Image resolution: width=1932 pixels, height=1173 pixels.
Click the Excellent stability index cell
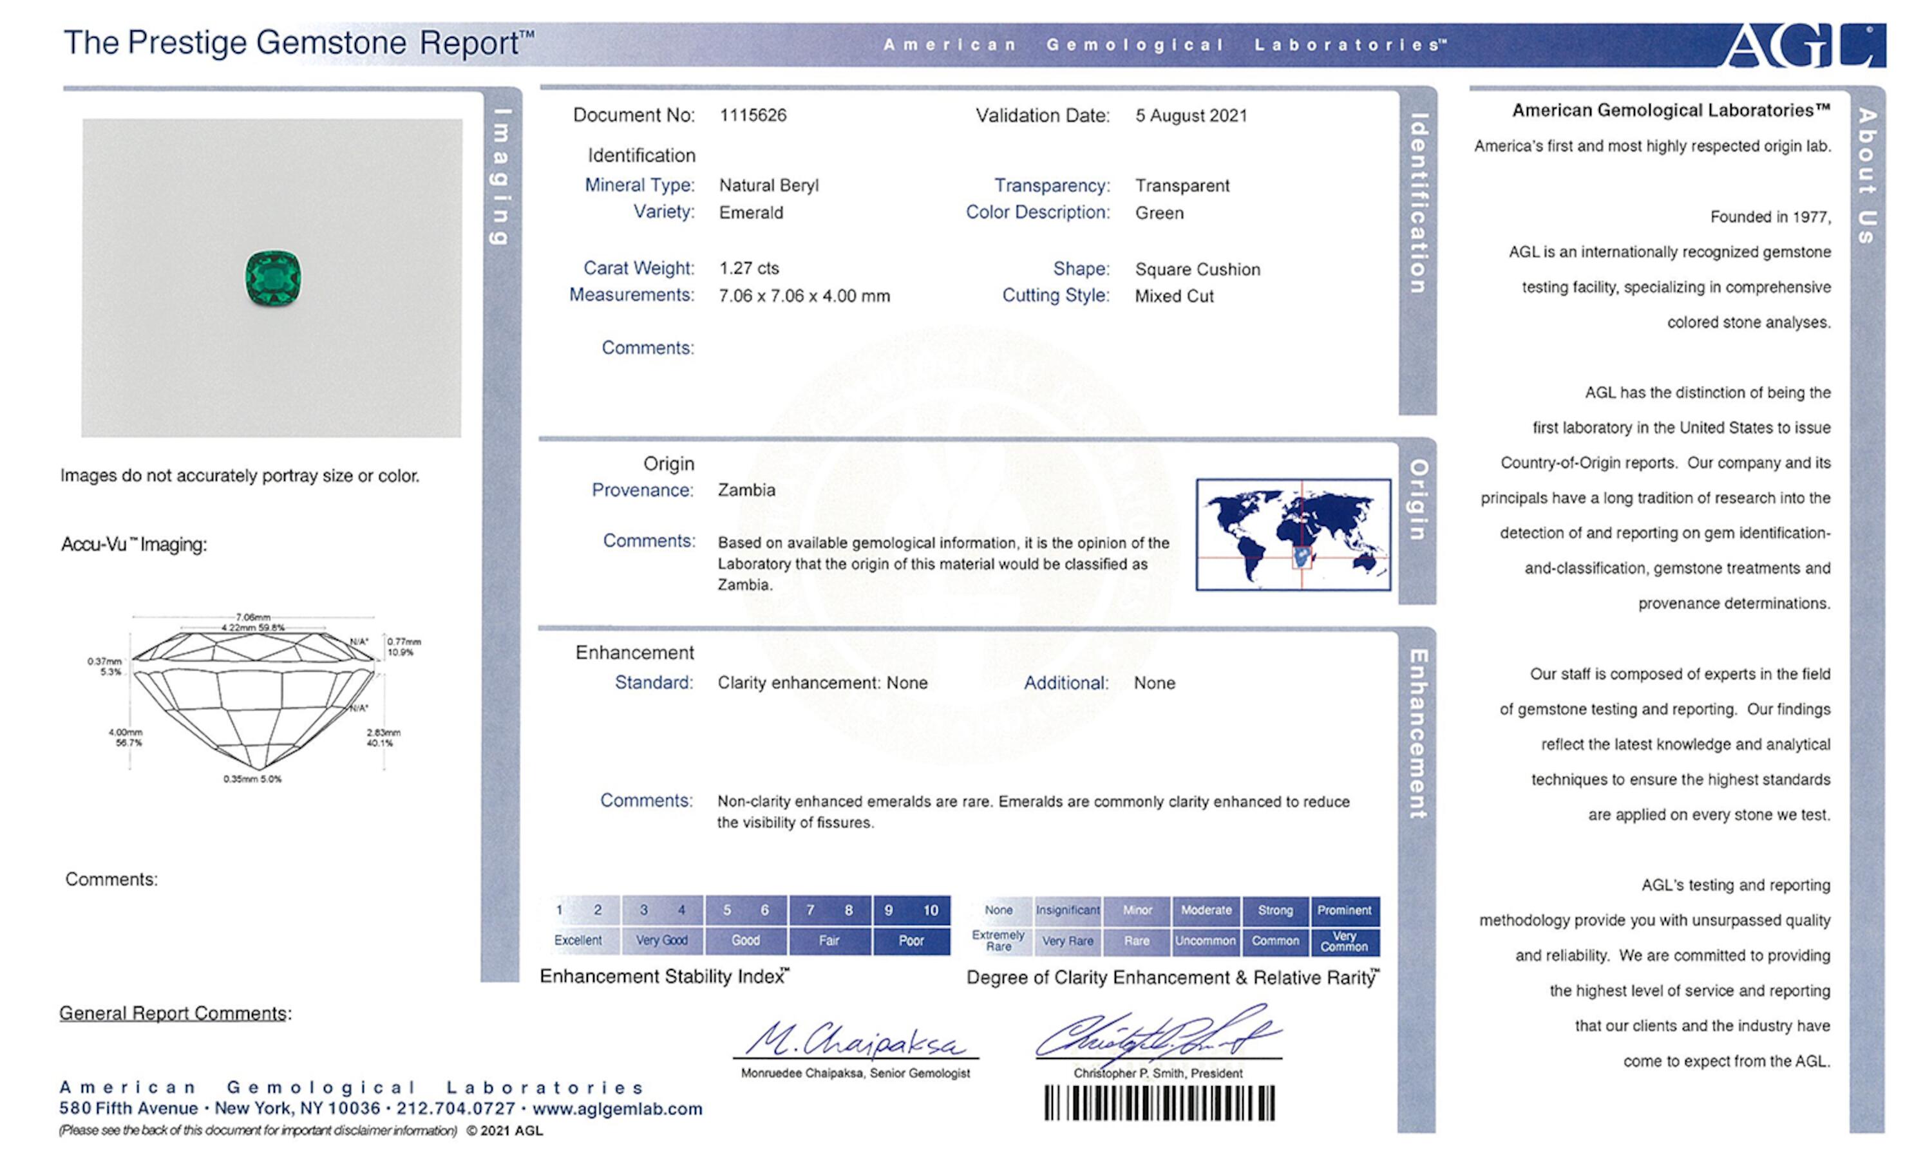coord(578,940)
